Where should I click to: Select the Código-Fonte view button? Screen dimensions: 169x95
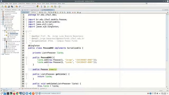pyautogui.click(x=25, y=12)
